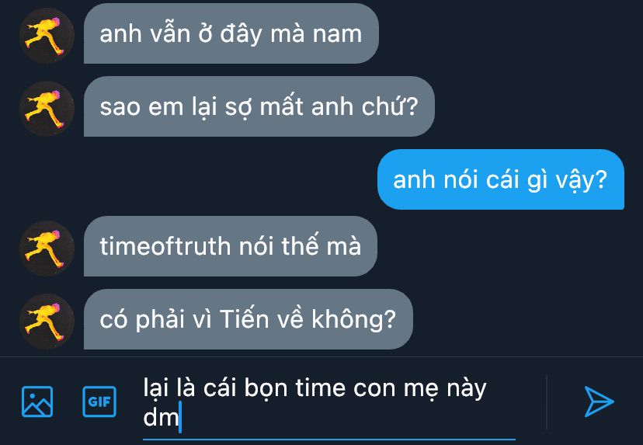Viewport: 643px width, 445px height.
Task: Open avatar beside "sao em lại sợ mất anh"
Action: (47, 109)
